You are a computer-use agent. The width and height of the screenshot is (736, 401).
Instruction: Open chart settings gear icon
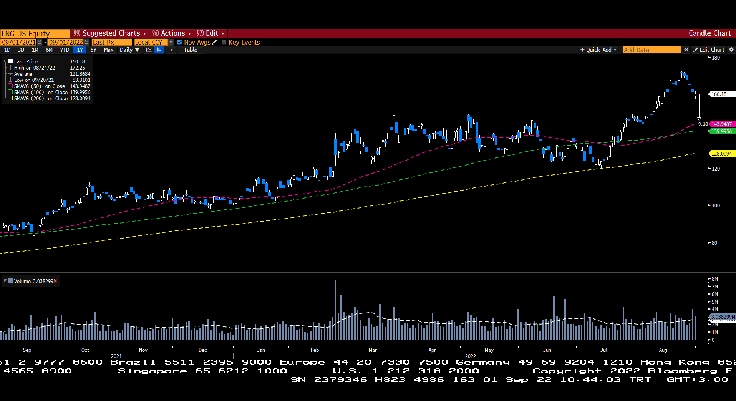(731, 50)
